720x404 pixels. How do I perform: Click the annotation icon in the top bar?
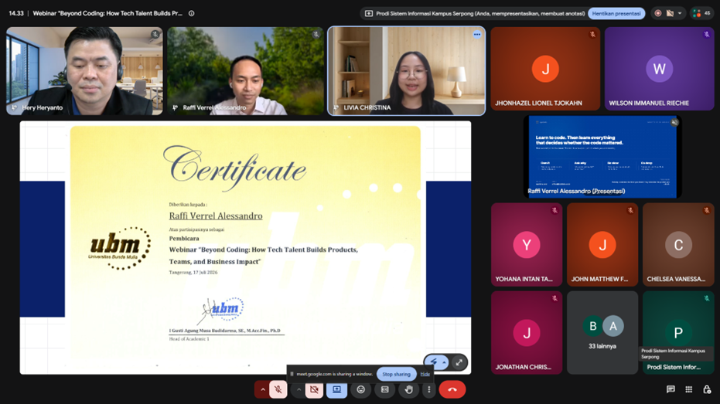(670, 13)
